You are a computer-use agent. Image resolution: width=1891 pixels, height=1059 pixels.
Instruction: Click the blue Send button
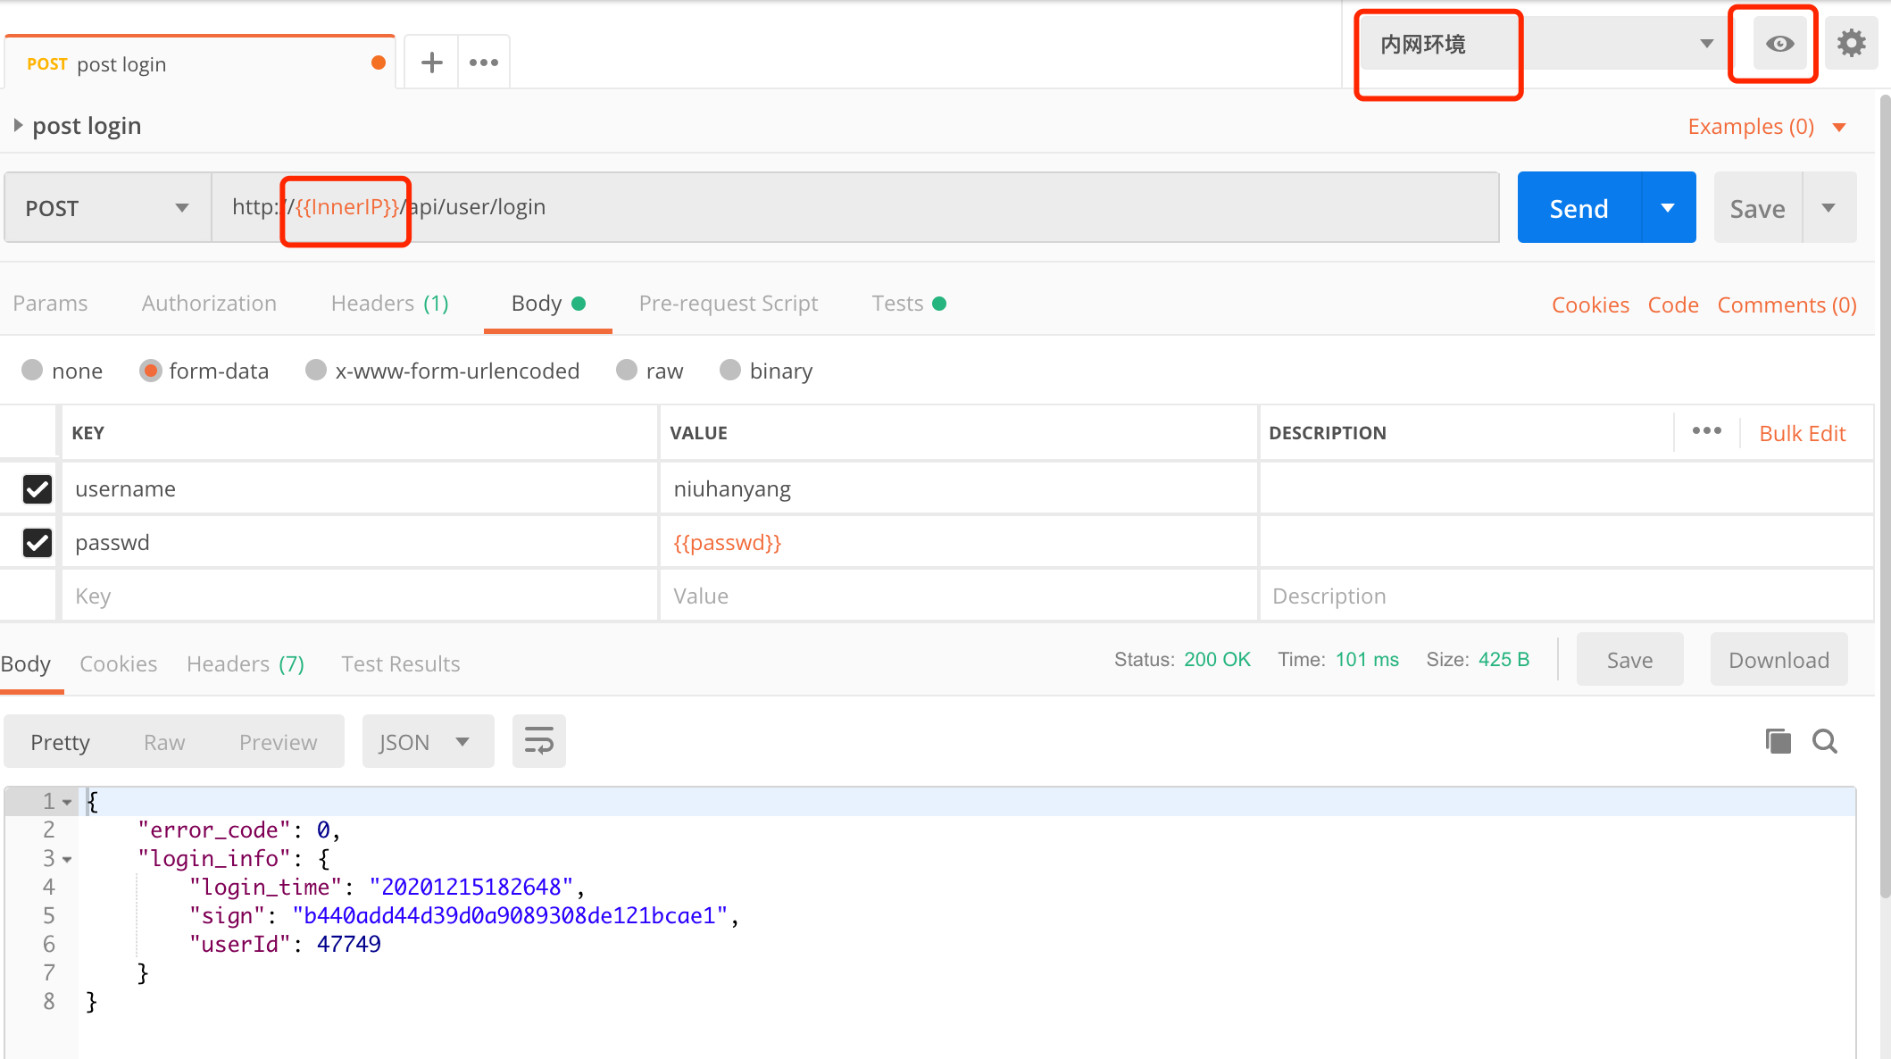point(1579,208)
